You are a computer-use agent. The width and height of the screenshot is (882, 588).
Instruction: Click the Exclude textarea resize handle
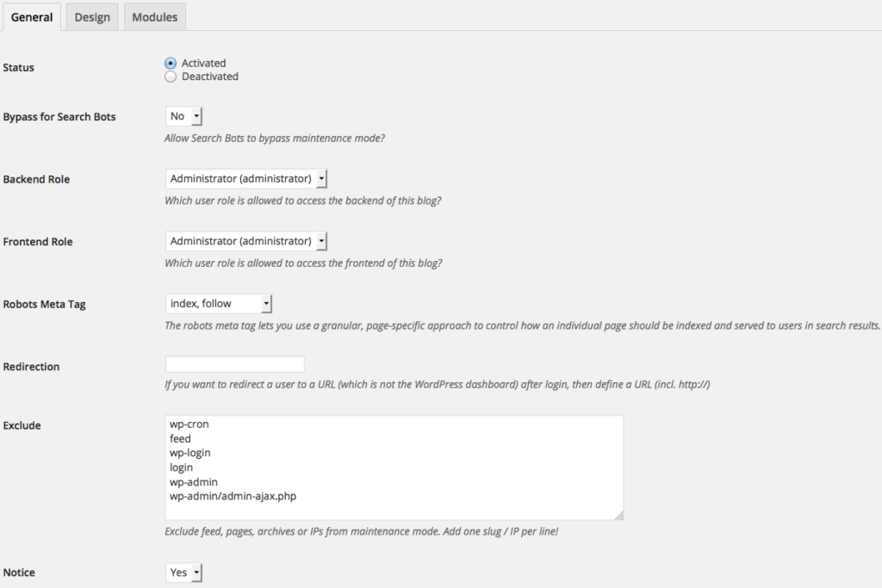[618, 515]
